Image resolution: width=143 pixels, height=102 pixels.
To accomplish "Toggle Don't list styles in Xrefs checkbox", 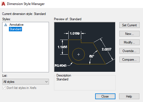I will coord(4,88).
